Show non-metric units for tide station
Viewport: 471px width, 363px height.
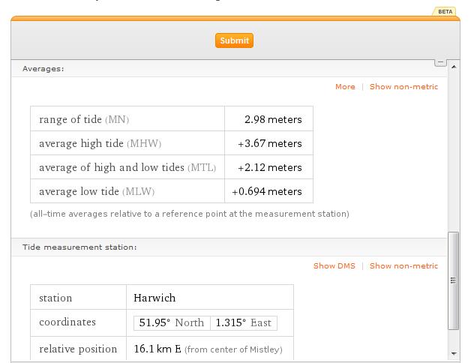[403, 265]
